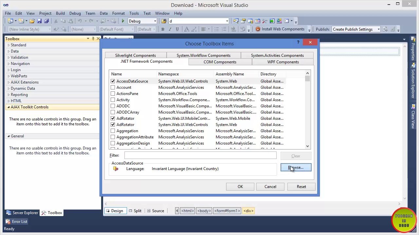Open the Tools menu

[134, 13]
